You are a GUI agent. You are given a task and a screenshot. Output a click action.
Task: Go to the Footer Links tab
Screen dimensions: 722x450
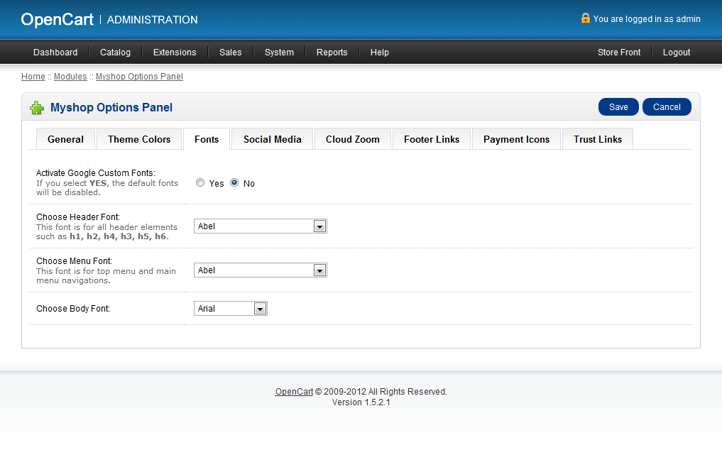(x=432, y=139)
